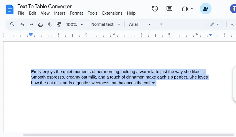The height and width of the screenshot is (137, 236).
Task: Open the Insert menu
Action: coord(60,13)
